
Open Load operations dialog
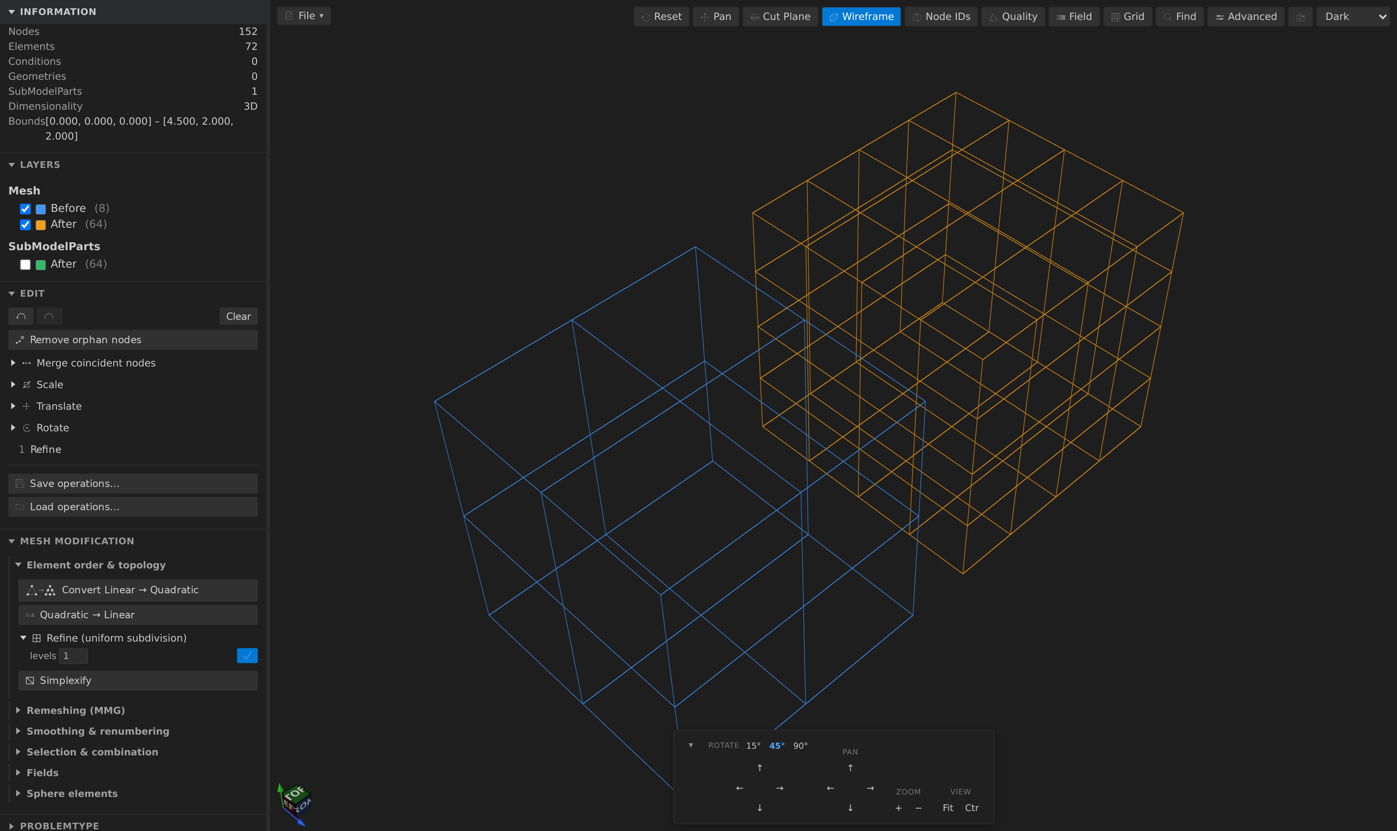click(x=133, y=507)
